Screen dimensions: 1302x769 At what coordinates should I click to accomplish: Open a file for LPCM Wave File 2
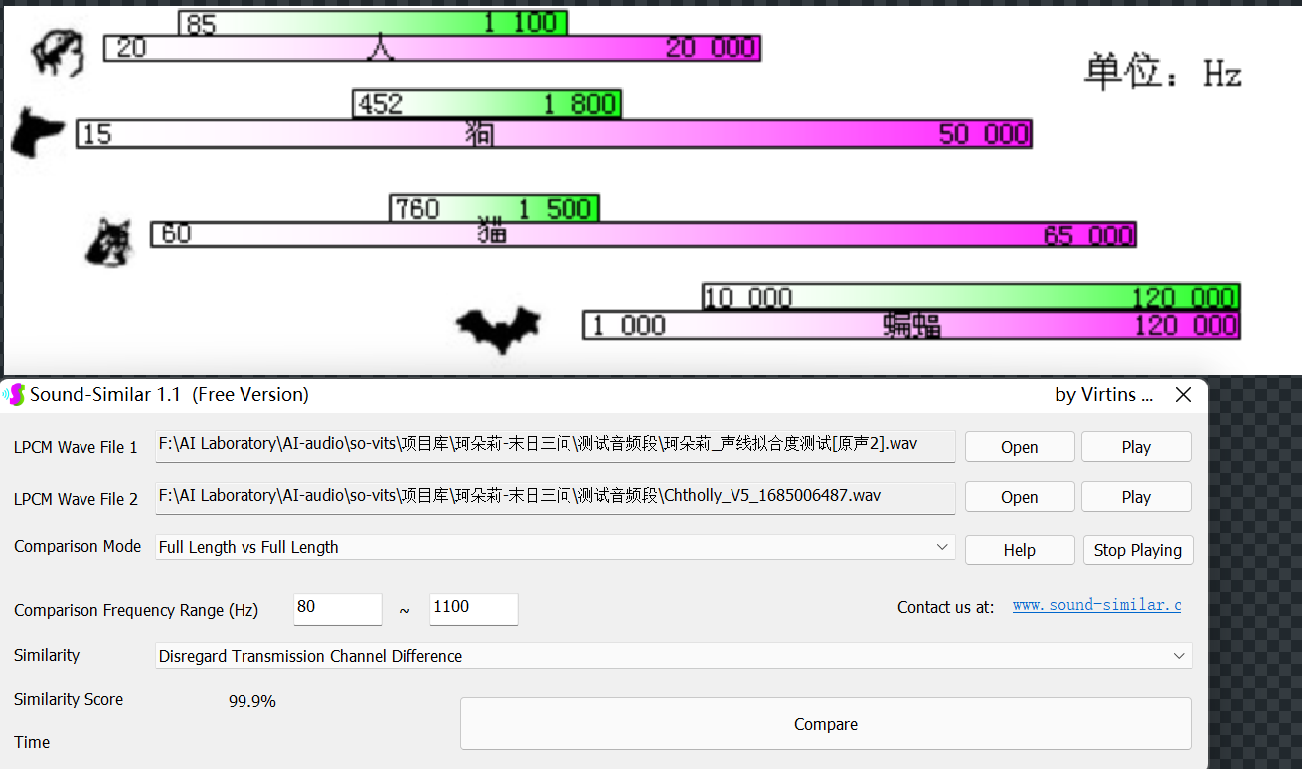point(1019,497)
